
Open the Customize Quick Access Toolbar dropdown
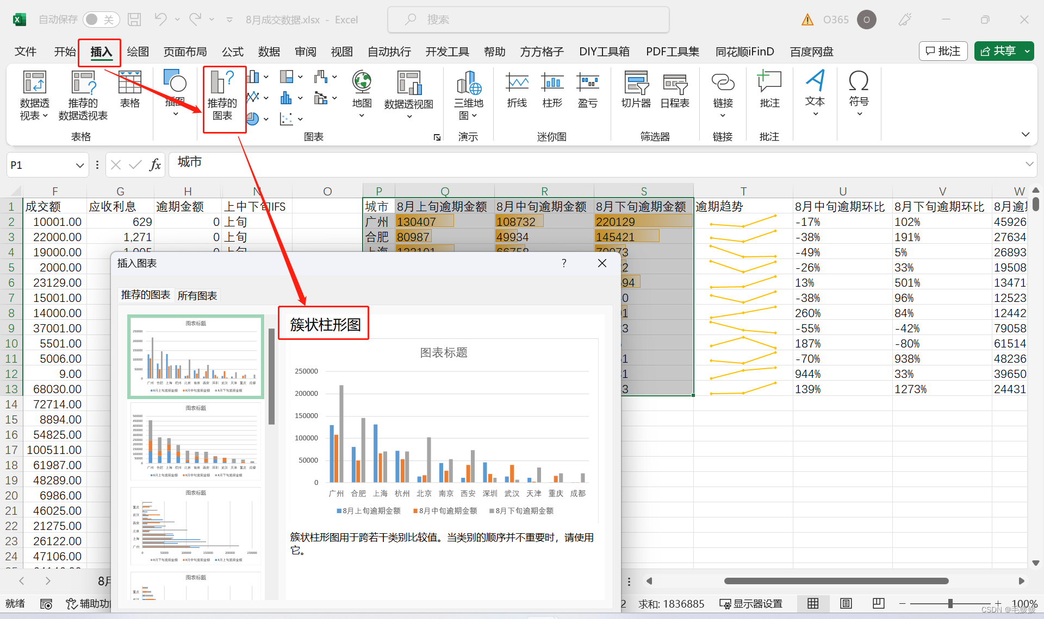[x=229, y=20]
